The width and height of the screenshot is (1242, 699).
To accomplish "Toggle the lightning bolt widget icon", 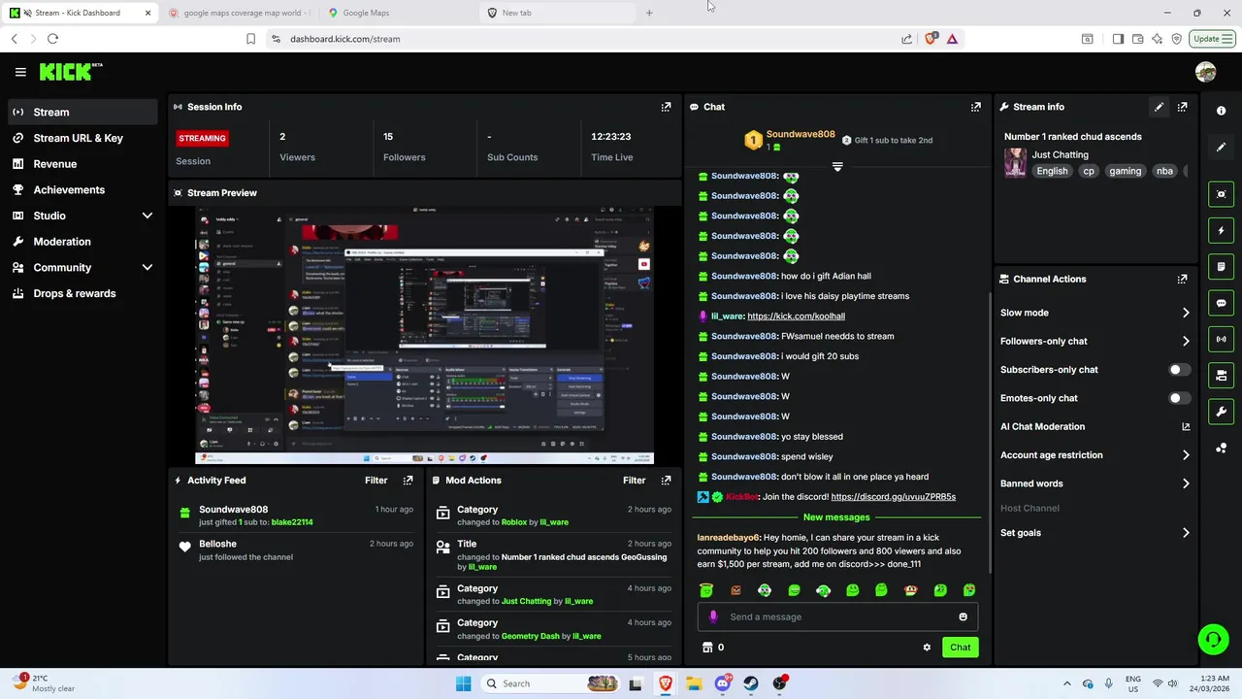I will [x=1221, y=230].
